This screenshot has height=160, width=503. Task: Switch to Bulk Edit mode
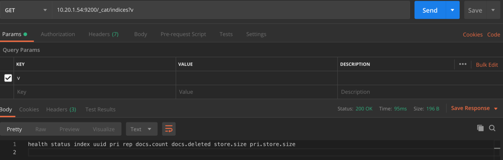click(x=487, y=65)
